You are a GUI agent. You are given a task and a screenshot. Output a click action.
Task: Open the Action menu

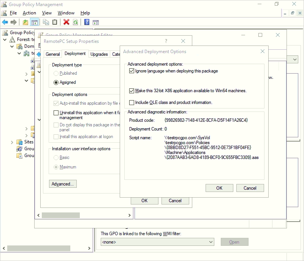tap(29, 13)
